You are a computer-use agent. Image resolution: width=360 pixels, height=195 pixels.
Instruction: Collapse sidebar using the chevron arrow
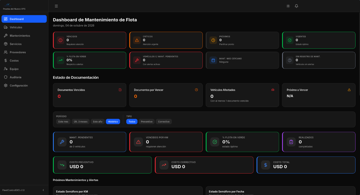[43, 190]
